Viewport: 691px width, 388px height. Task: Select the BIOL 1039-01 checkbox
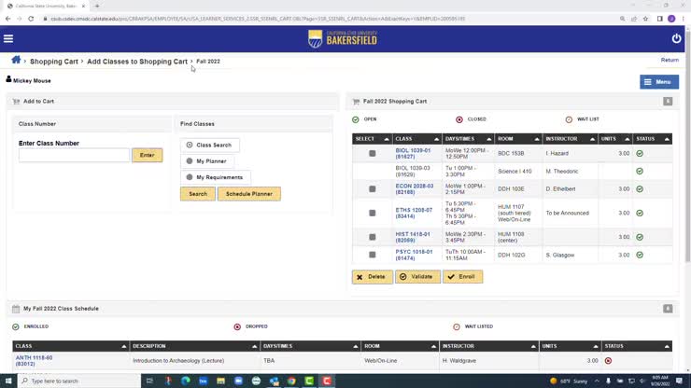pyautogui.click(x=373, y=153)
